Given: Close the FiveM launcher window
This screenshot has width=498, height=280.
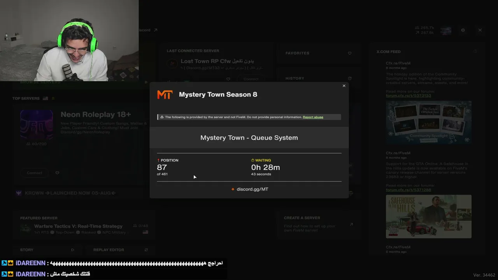Looking at the screenshot, I should point(480,30).
